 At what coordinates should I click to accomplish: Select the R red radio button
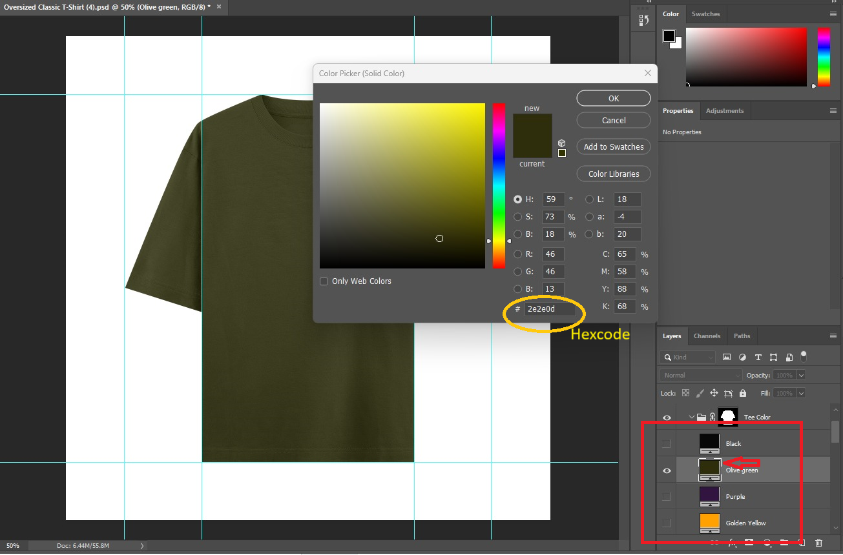[x=517, y=254]
